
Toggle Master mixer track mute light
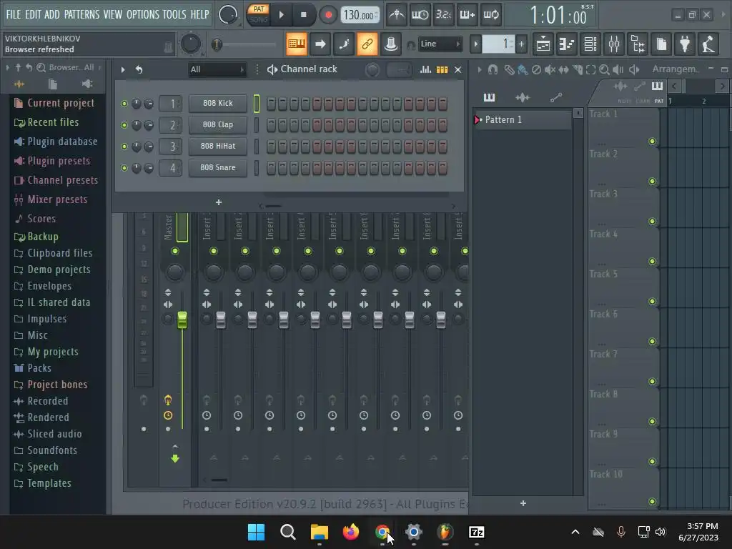(175, 251)
